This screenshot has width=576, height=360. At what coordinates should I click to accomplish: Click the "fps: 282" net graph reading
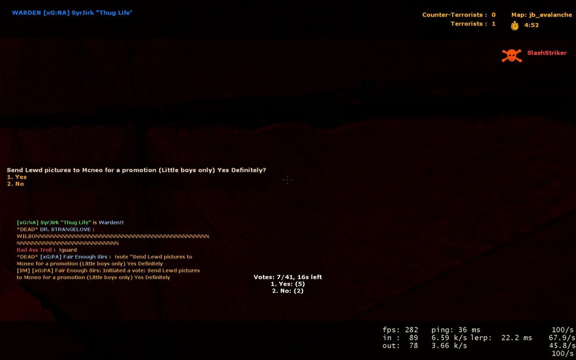tap(400, 330)
